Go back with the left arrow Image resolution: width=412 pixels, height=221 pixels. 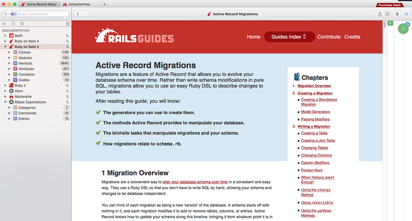pos(78,14)
